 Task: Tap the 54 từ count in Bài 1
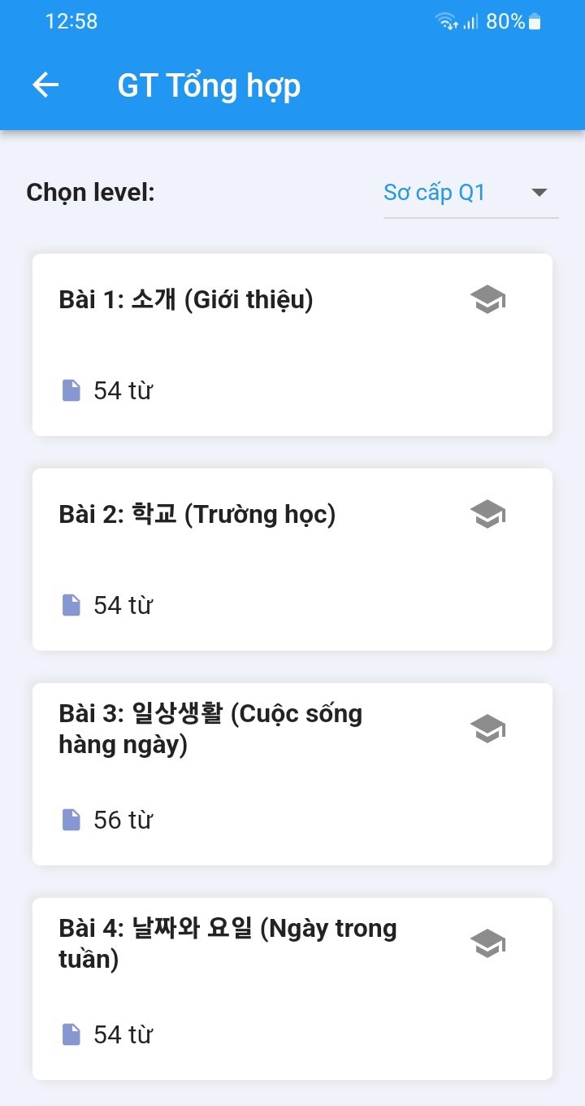123,390
